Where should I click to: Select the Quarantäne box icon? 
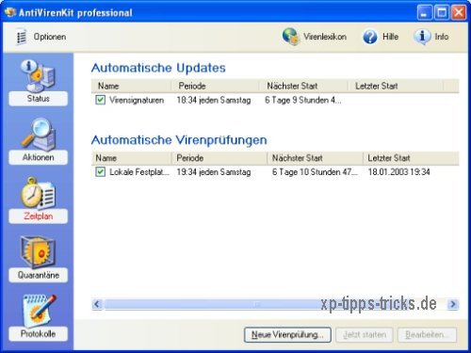[39, 252]
